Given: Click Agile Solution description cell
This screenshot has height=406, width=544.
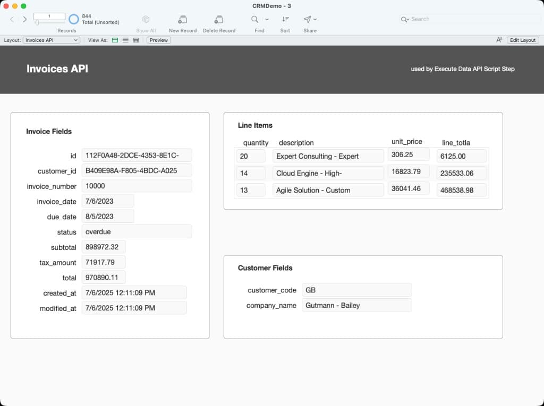Looking at the screenshot, I should tap(328, 190).
